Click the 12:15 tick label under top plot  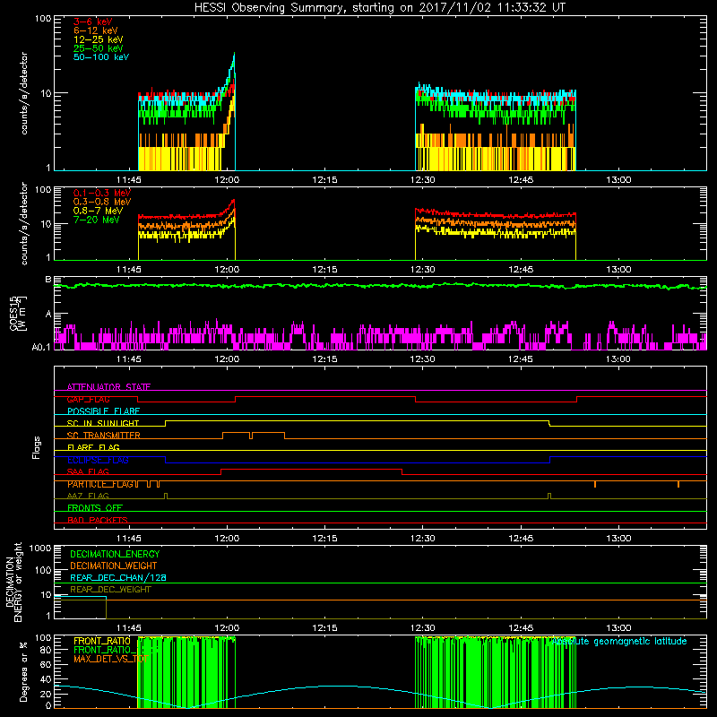point(324,180)
